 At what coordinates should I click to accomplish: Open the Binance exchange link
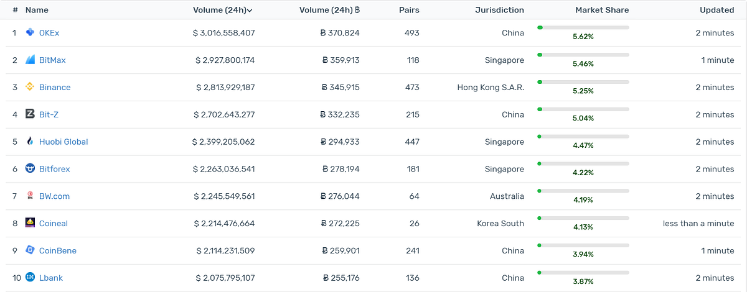tap(55, 88)
